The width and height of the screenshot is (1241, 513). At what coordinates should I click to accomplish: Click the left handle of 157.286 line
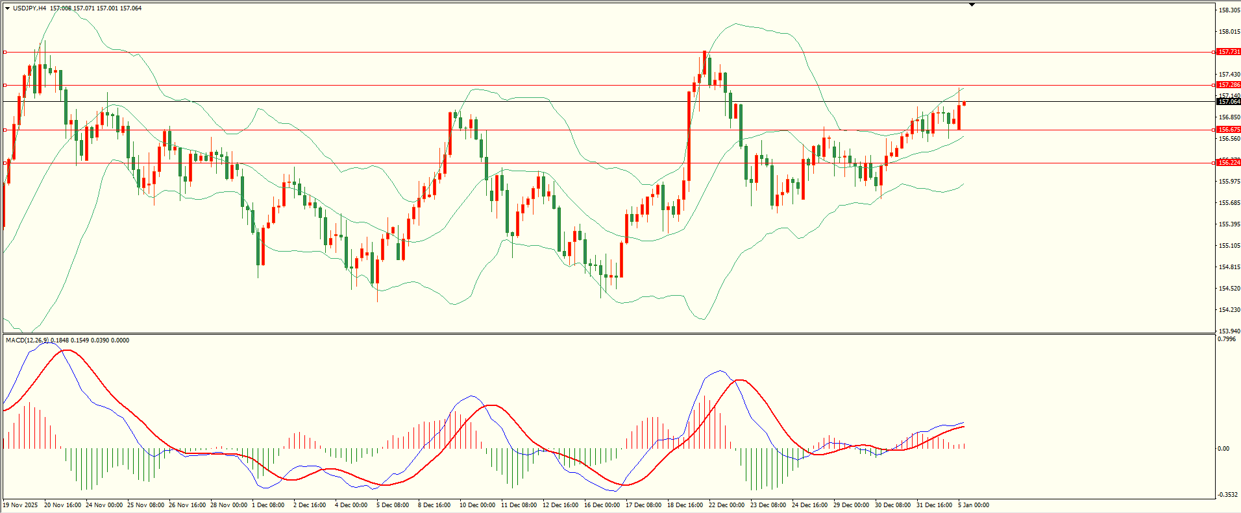(x=5, y=85)
